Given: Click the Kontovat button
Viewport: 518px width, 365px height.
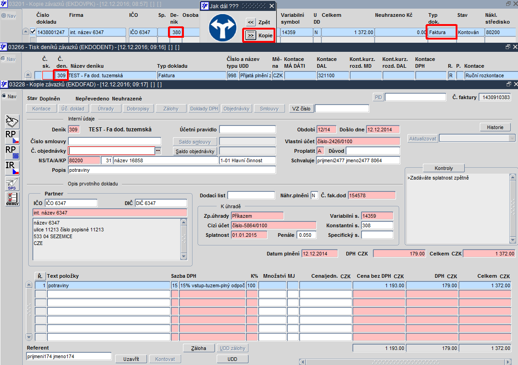Looking at the screenshot, I should pos(165,359).
